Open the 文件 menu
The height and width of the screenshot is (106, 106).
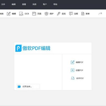[x=3, y=4]
